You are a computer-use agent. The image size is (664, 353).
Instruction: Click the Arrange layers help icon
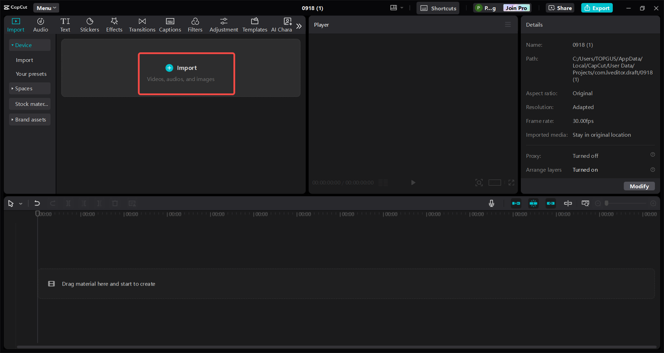click(x=653, y=169)
